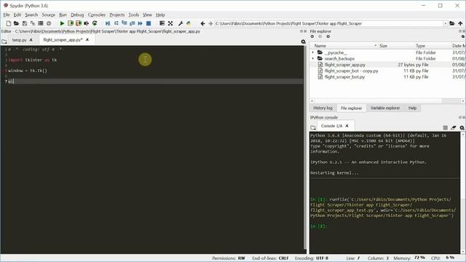The height and width of the screenshot is (262, 466).
Task: Open the Projects menu
Action: pos(117,15)
